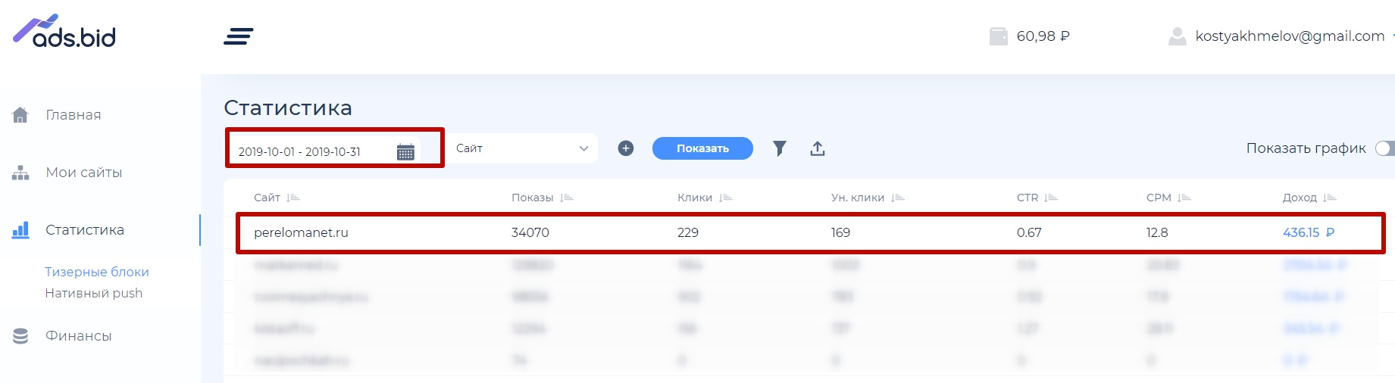The width and height of the screenshot is (1395, 383).
Task: Click the export upload icon
Action: point(817,148)
